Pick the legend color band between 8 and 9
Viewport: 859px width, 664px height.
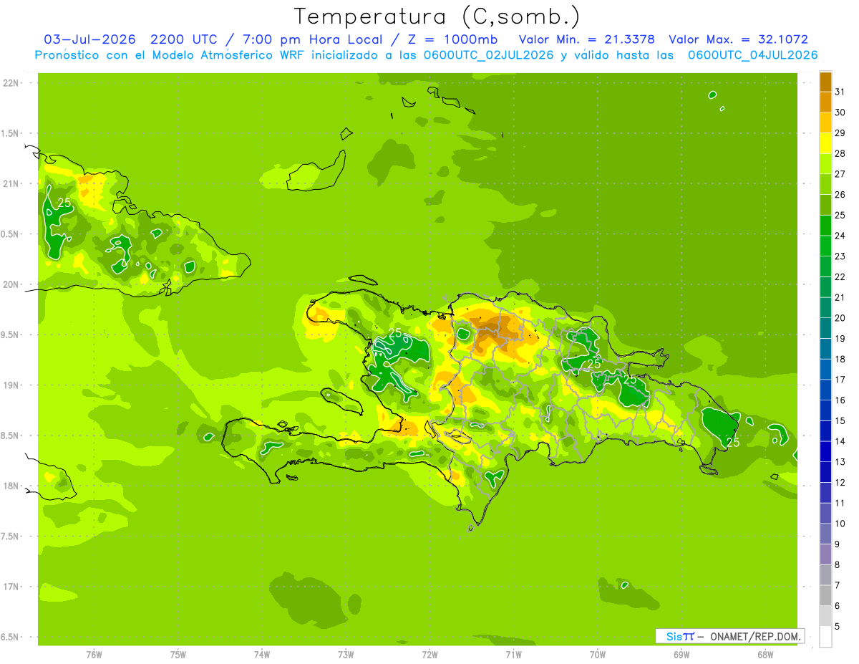coord(825,554)
